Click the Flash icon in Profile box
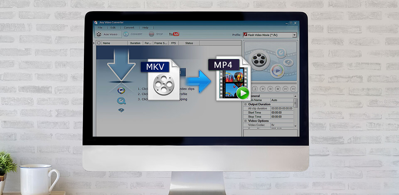399x195 pixels. click(x=245, y=35)
